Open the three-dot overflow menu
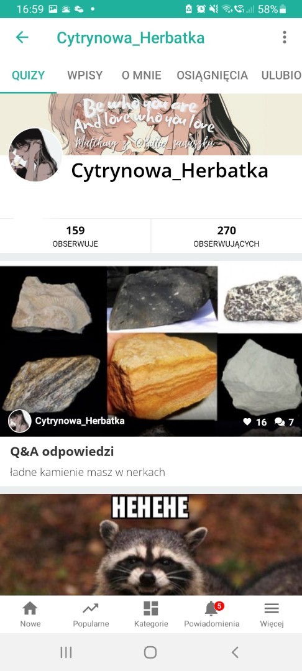The image size is (302, 671). pos(285,38)
